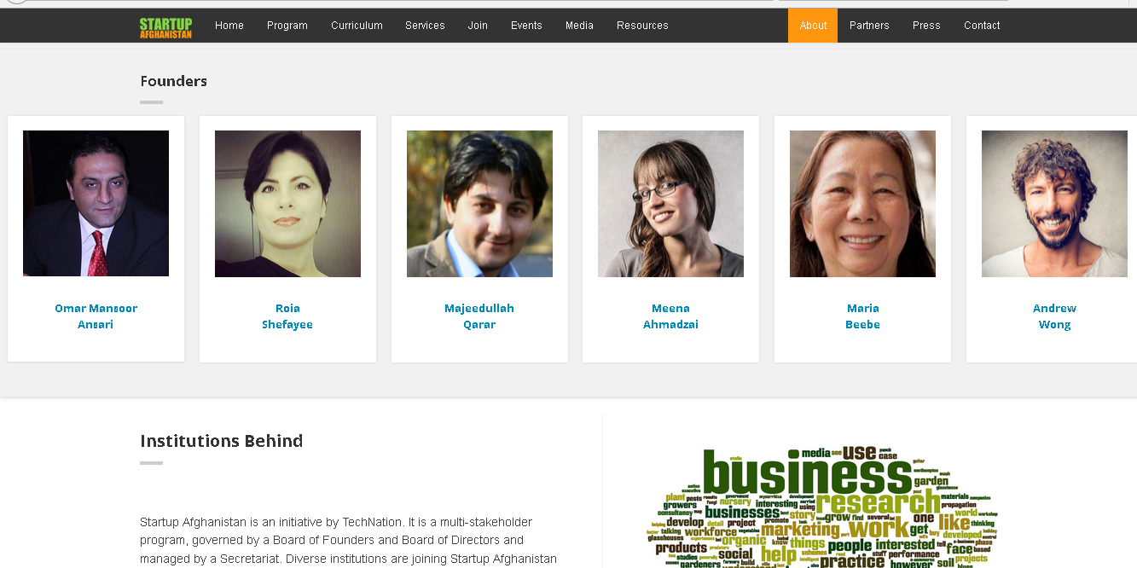This screenshot has height=568, width=1137.
Task: Open the Andrew Wong name link
Action: tap(1054, 316)
